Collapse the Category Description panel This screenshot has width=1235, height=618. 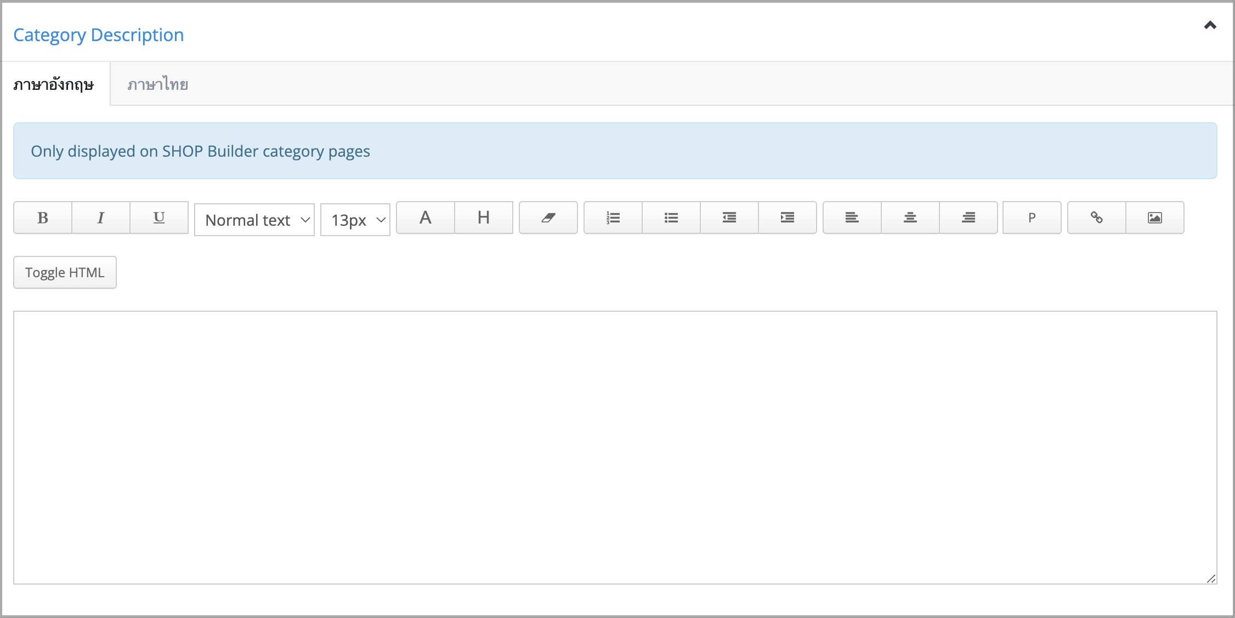1210,25
